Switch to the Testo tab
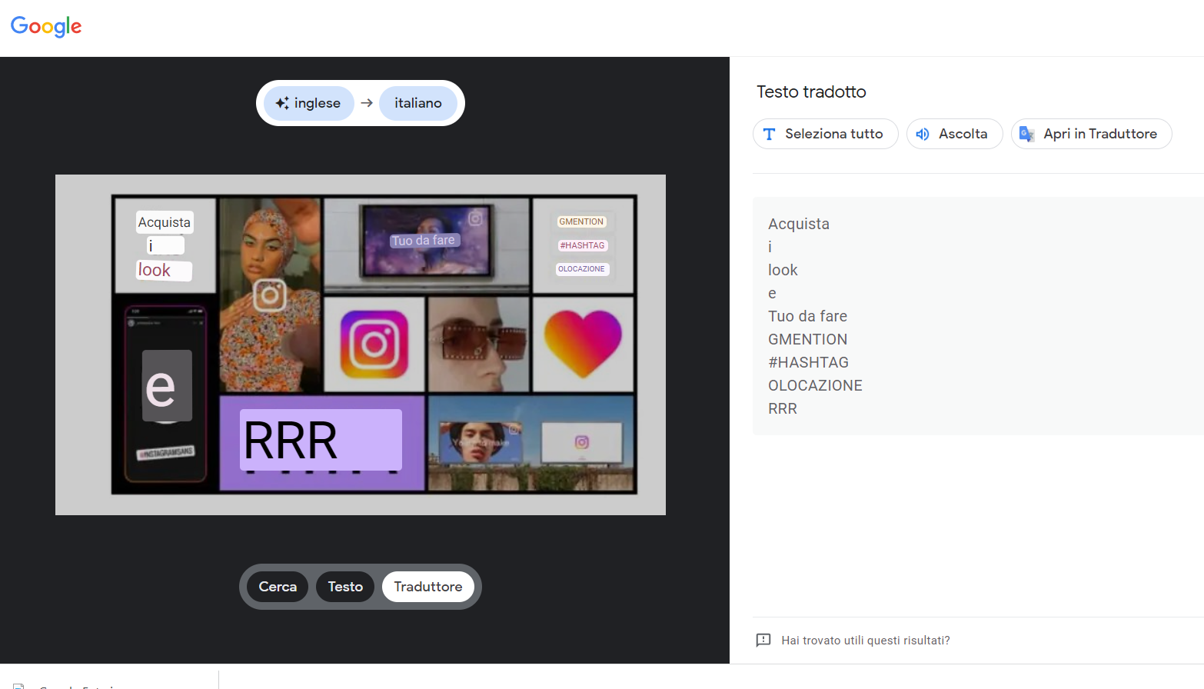Viewport: 1204px width, 689px height. point(344,586)
